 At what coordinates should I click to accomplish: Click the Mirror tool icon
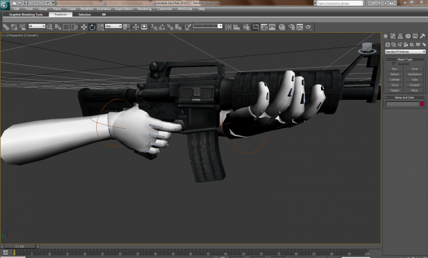tap(228, 27)
